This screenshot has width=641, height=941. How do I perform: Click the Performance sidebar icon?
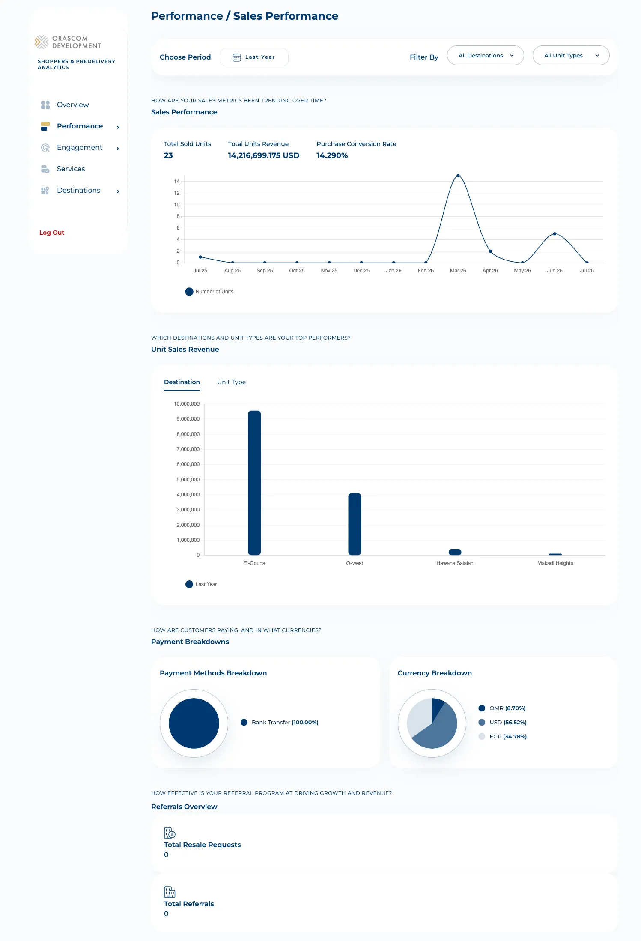pyautogui.click(x=45, y=126)
